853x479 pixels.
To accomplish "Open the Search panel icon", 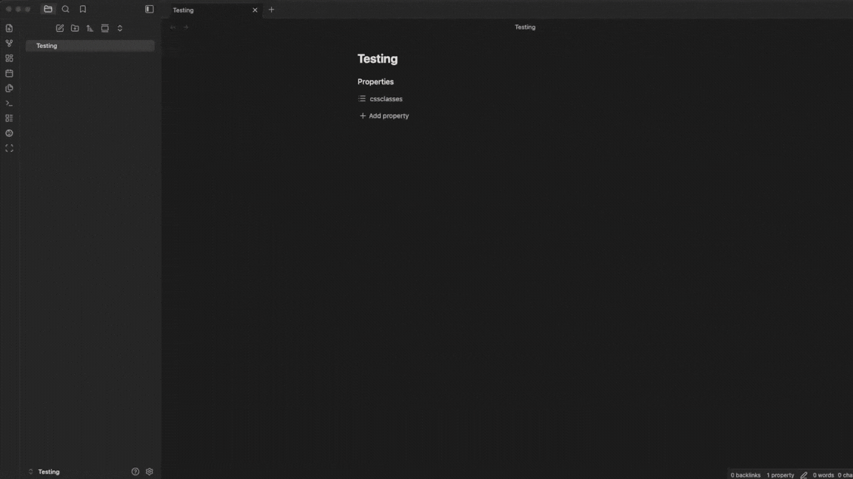I will [x=65, y=9].
